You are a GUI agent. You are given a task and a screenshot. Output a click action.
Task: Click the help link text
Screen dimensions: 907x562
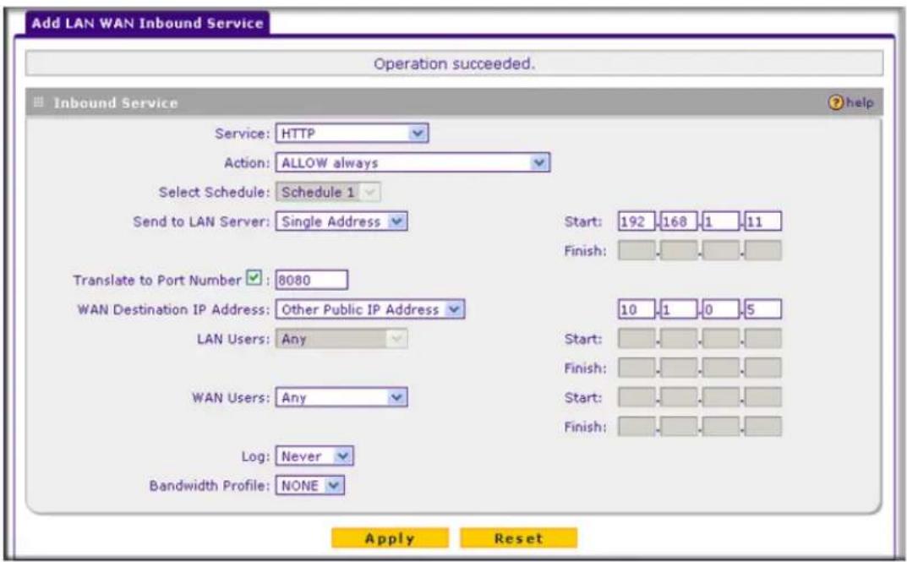point(860,103)
